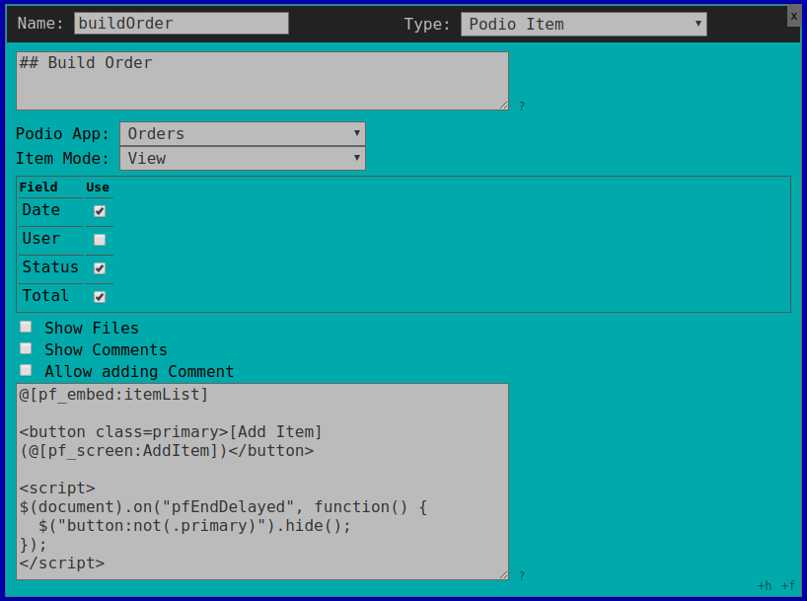
Task: Click the User field name
Action: [x=41, y=239]
